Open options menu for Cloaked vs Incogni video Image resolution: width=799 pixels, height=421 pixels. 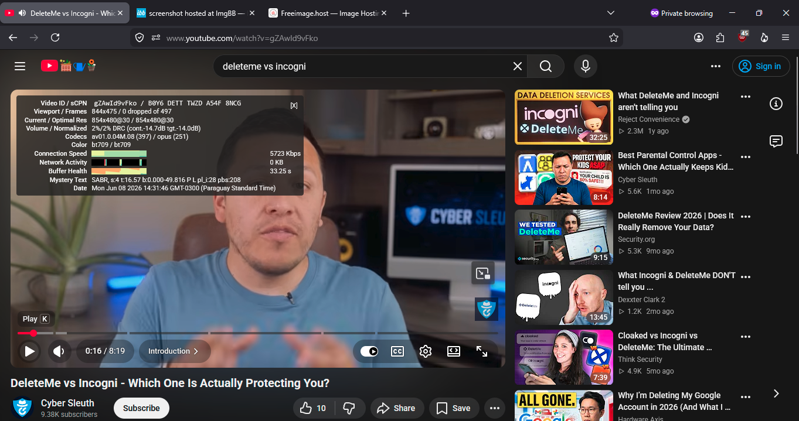tap(746, 337)
